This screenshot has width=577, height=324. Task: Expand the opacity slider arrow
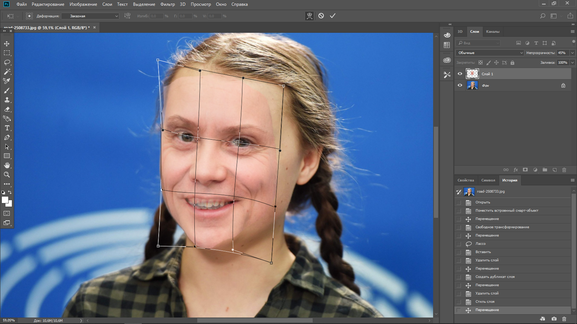pos(572,53)
